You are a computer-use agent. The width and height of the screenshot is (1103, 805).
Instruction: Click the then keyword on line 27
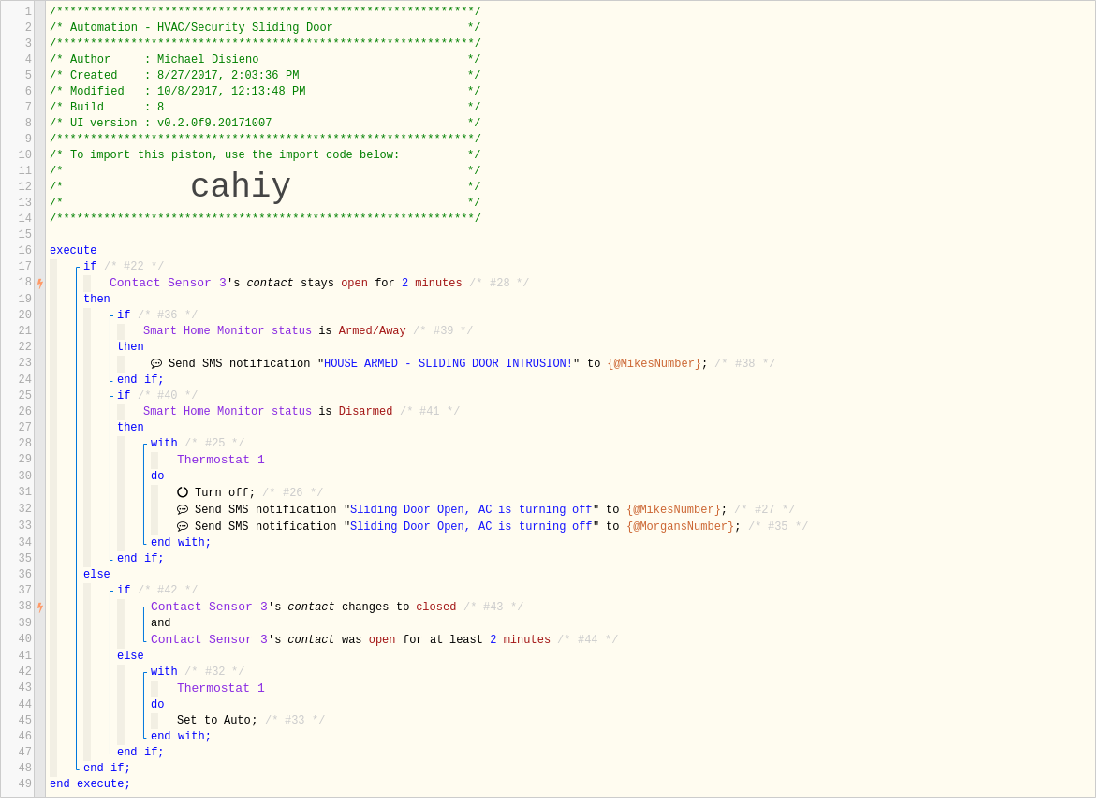coord(130,428)
